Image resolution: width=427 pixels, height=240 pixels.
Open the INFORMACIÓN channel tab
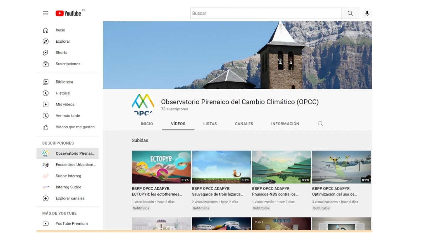(x=285, y=124)
